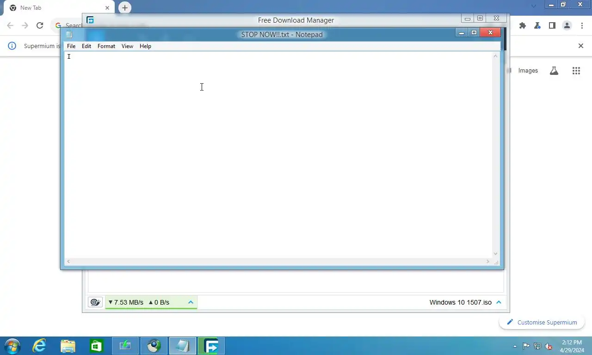Image resolution: width=592 pixels, height=355 pixels.
Task: Minimize the Free Download Manager window
Action: point(468,18)
